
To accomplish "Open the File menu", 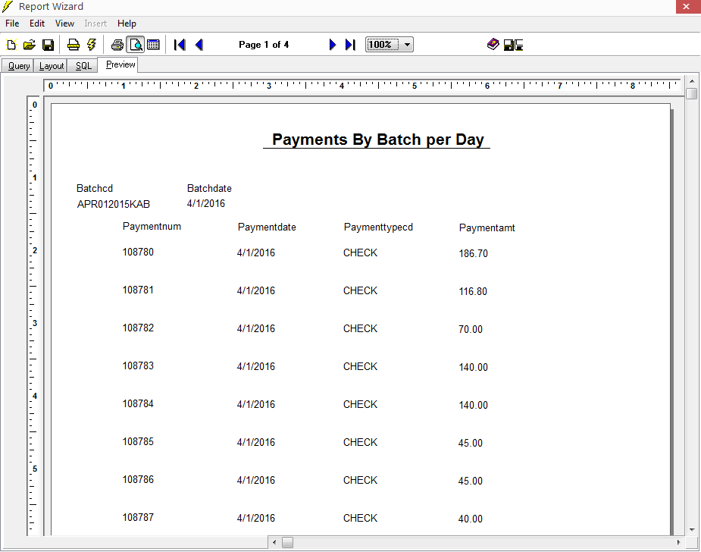I will (x=12, y=24).
